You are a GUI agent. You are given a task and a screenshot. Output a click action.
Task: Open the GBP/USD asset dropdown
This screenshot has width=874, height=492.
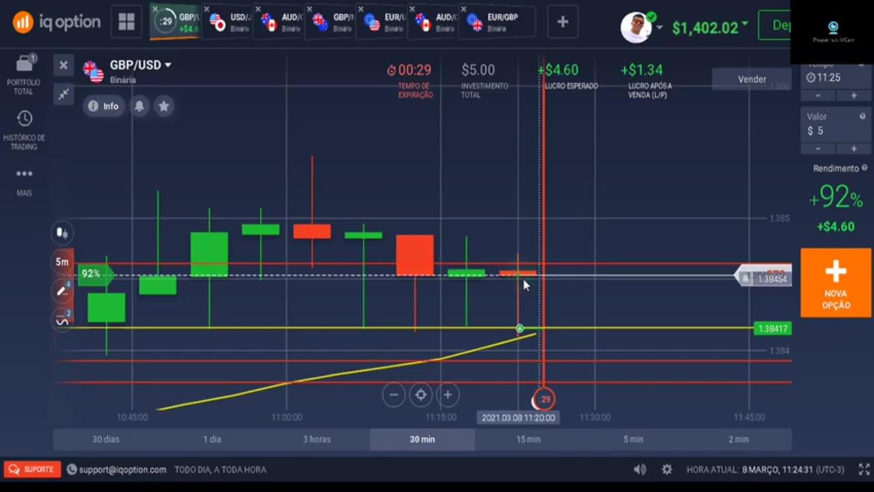[x=141, y=65]
